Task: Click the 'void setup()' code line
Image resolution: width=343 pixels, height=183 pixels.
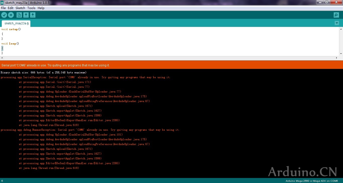Action: pyautogui.click(x=11, y=29)
